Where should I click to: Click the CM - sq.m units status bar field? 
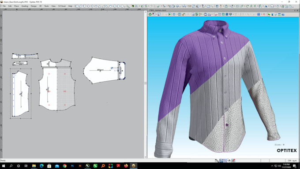(x=292, y=161)
